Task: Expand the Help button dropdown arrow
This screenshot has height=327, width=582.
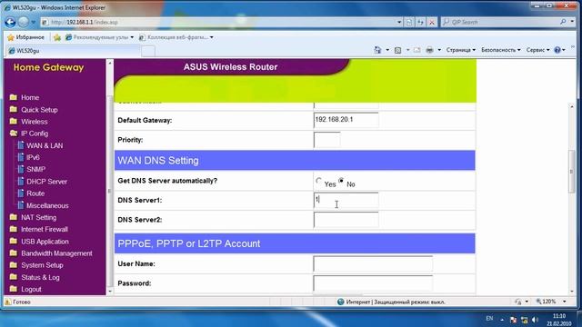Action: (564, 50)
